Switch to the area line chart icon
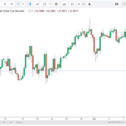This screenshot has height=126, width=126. coord(37,4)
